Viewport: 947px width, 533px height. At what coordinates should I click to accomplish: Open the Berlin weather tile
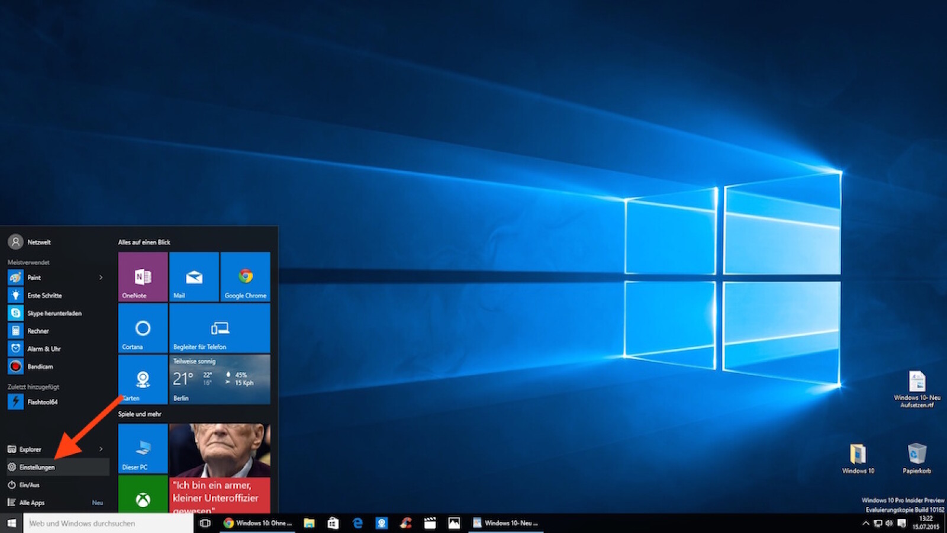pos(220,380)
